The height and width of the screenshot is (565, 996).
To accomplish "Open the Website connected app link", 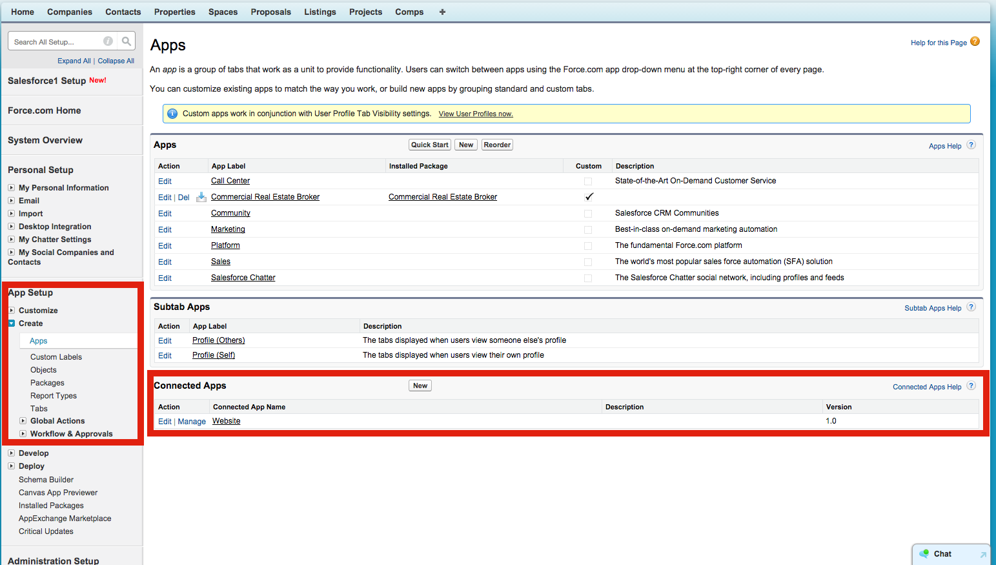I will (x=227, y=421).
